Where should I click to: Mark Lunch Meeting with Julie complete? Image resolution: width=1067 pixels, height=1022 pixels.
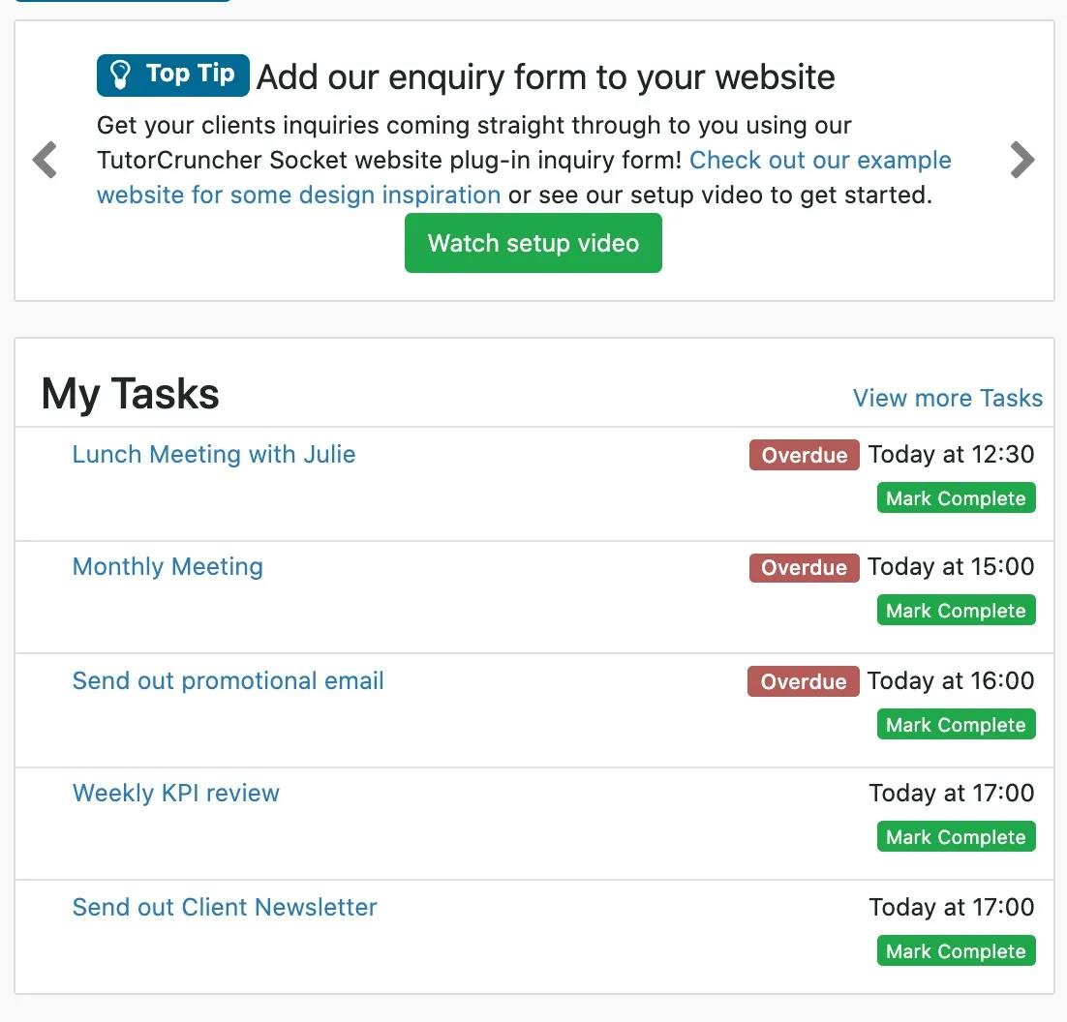pos(956,498)
